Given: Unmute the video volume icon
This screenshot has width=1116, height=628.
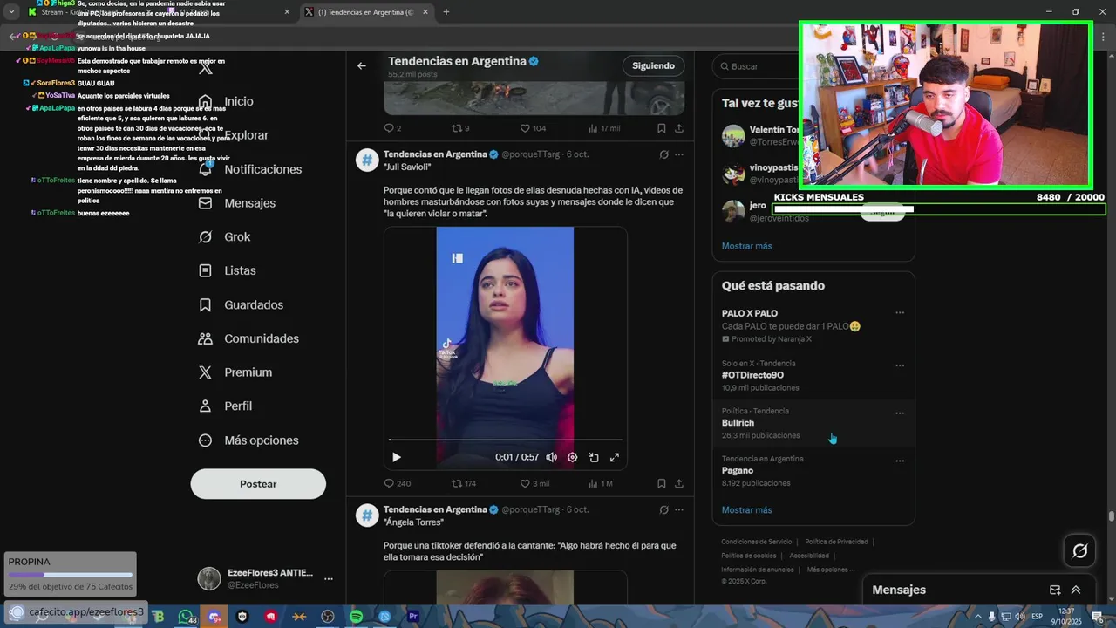Looking at the screenshot, I should pos(551,457).
